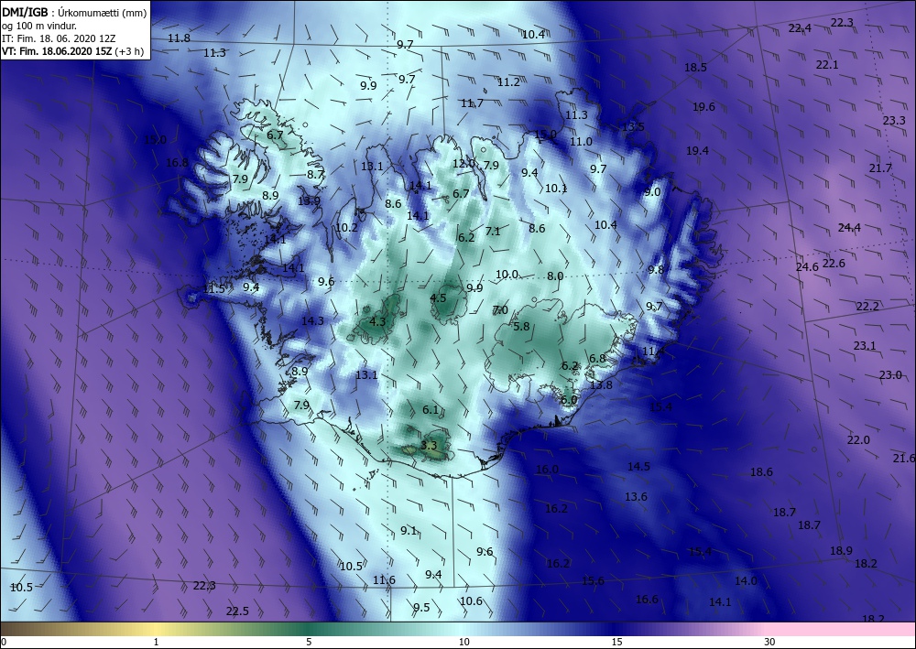Screen dimensions: 916x649
Task: Click the value 14.3 on the map
Action: [312, 321]
